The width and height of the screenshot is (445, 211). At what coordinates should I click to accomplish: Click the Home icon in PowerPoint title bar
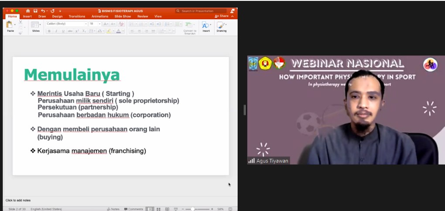28,11
